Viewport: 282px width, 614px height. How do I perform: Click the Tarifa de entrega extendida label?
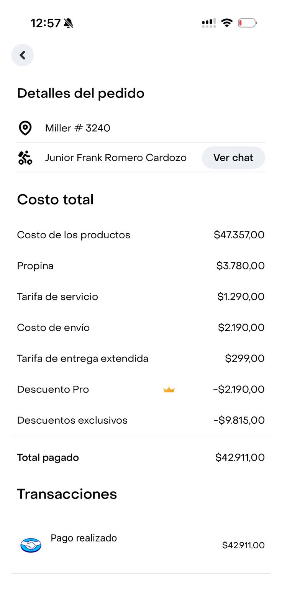click(82, 358)
